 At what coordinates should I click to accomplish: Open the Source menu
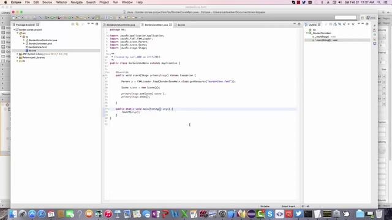47,2
